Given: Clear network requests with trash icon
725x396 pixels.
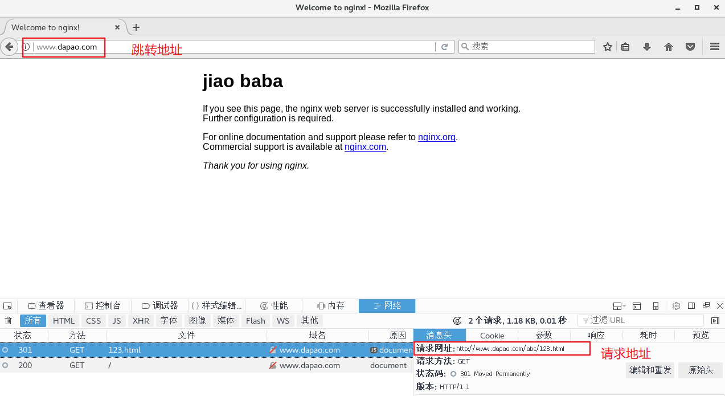Looking at the screenshot, I should click(8, 321).
